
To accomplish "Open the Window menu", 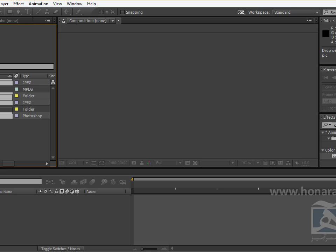I will coord(74,4).
